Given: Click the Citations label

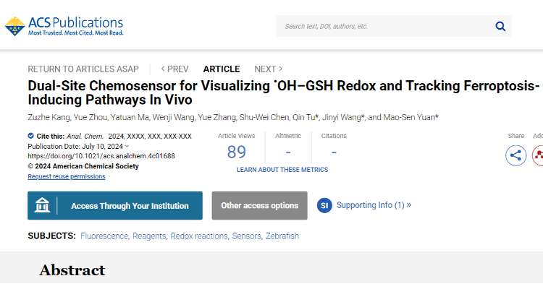Looking at the screenshot, I should pyautogui.click(x=334, y=136).
